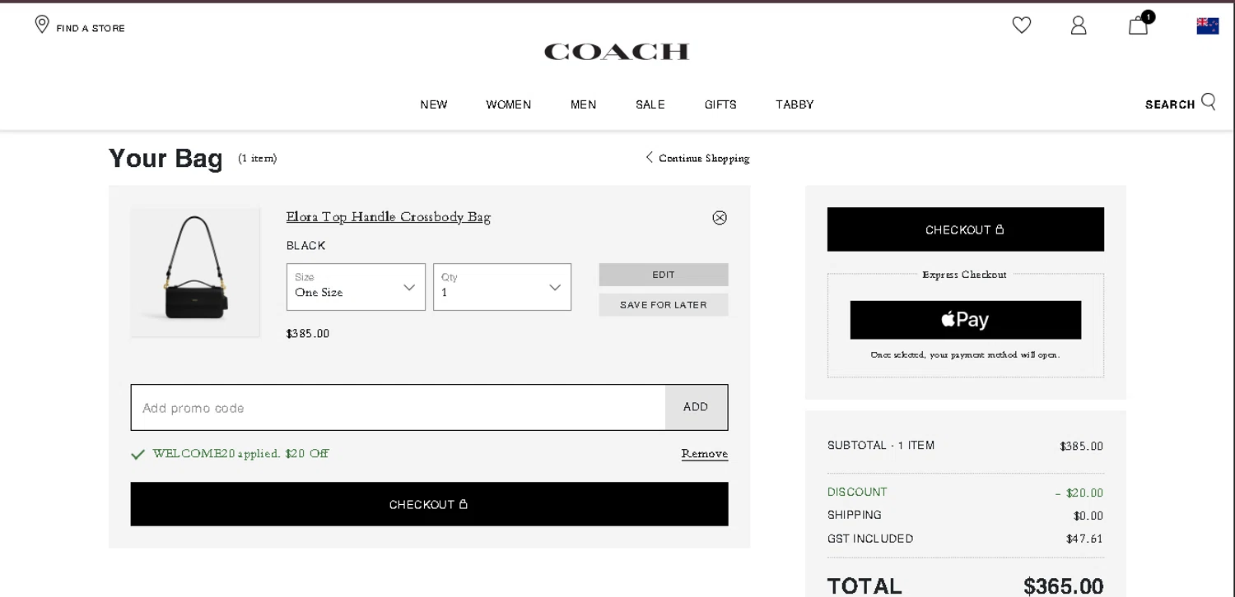Open the Qty dropdown

click(502, 287)
